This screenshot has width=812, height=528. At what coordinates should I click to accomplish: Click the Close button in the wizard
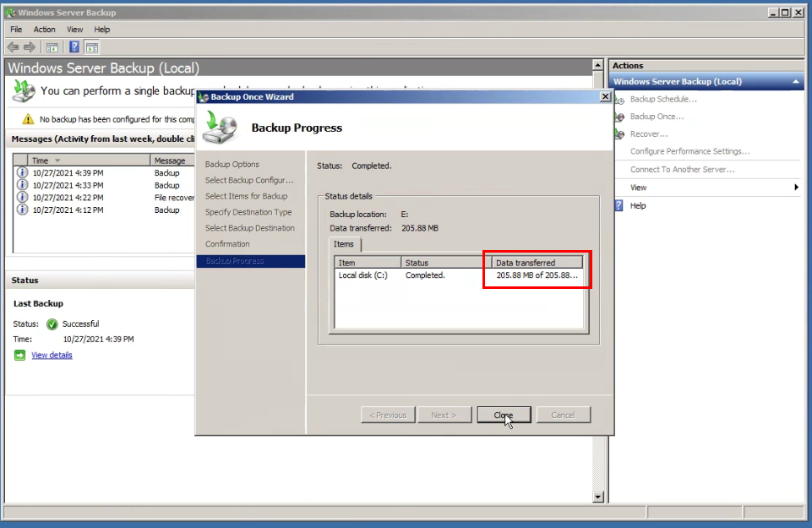(504, 415)
